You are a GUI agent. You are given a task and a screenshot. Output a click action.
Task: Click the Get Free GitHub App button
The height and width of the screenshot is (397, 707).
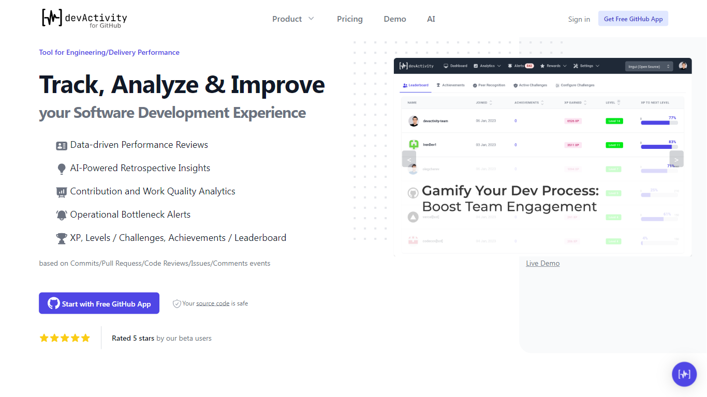point(634,19)
